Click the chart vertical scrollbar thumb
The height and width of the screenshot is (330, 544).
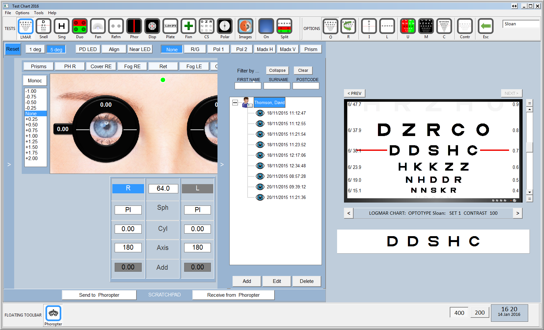530,147
